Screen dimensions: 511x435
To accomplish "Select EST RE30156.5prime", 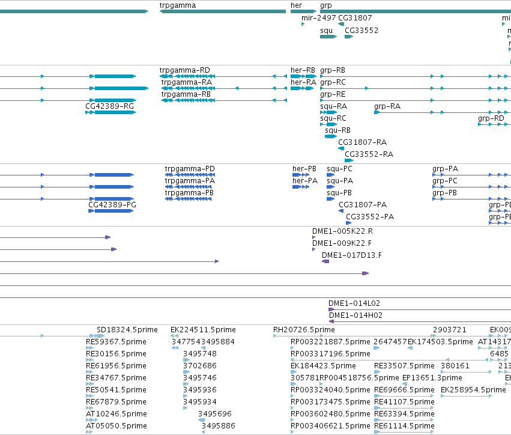I will (89, 360).
